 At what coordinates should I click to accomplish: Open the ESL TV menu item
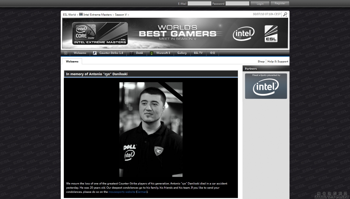(x=198, y=53)
